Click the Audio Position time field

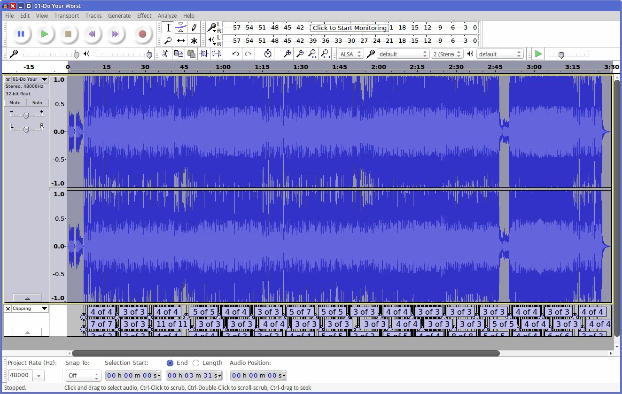click(258, 376)
